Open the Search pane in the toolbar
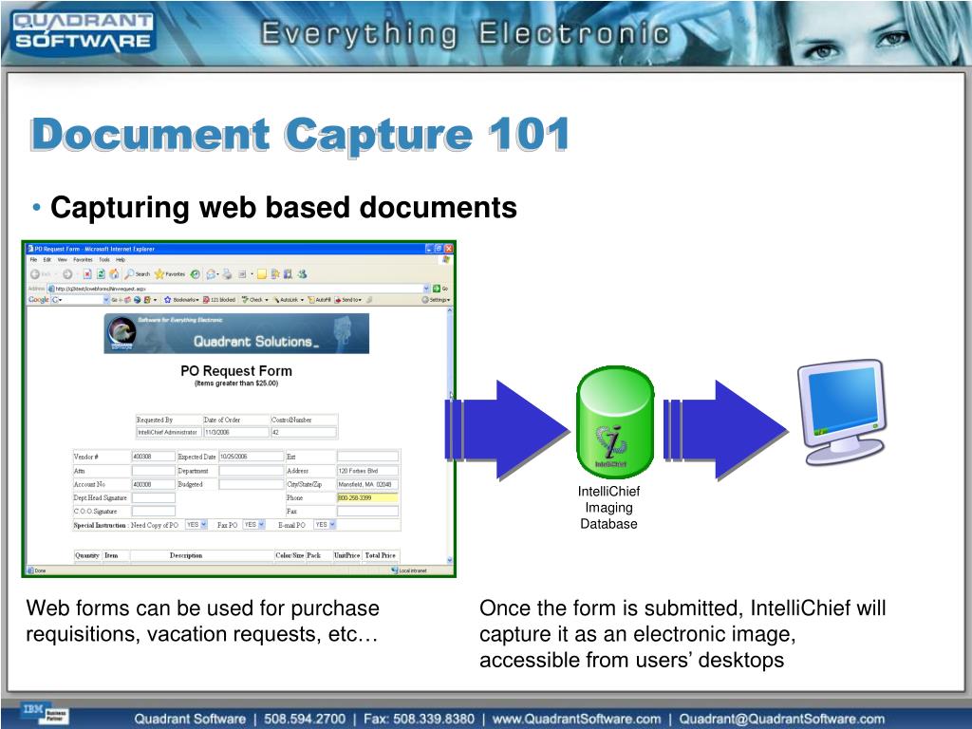 pos(137,274)
